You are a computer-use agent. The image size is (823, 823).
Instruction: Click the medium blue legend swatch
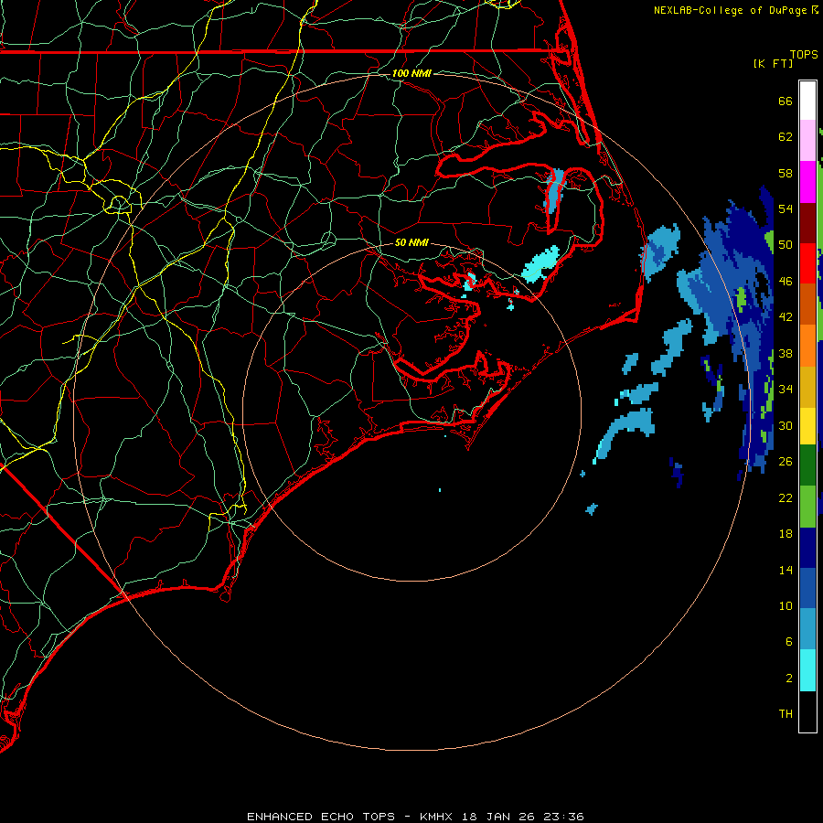[807, 589]
